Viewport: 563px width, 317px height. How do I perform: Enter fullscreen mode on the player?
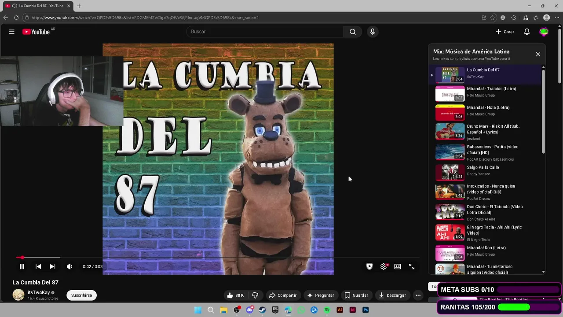coord(412,266)
